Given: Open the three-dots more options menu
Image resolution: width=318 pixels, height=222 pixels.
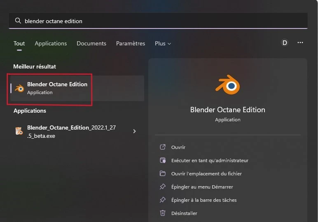Looking at the screenshot, I should coord(300,43).
